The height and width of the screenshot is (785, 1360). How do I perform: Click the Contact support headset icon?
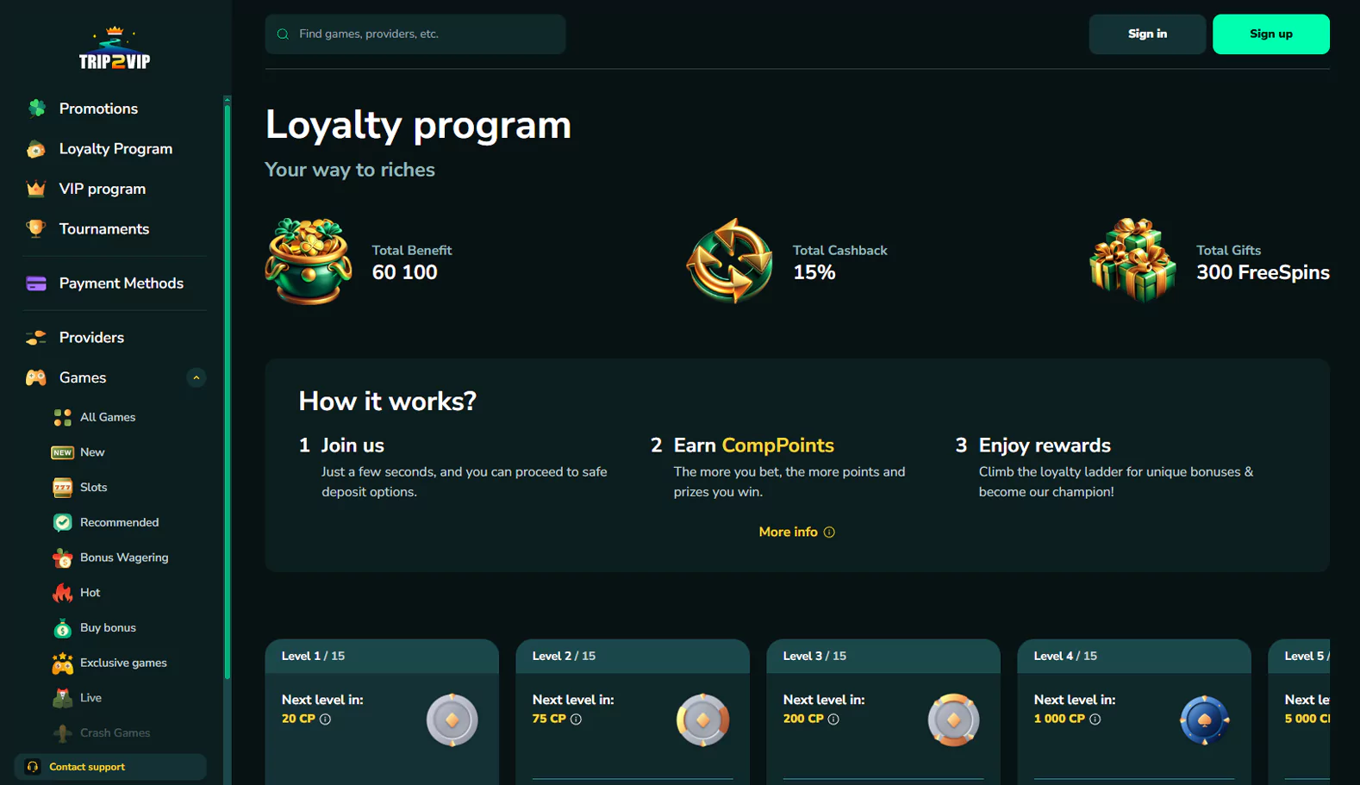33,767
